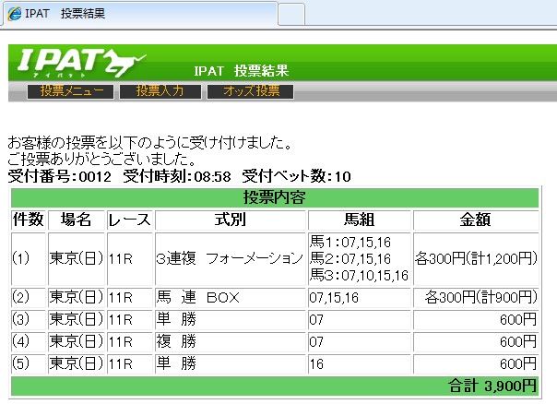Click the 馬3:07,10,15,16 line

click(359, 276)
